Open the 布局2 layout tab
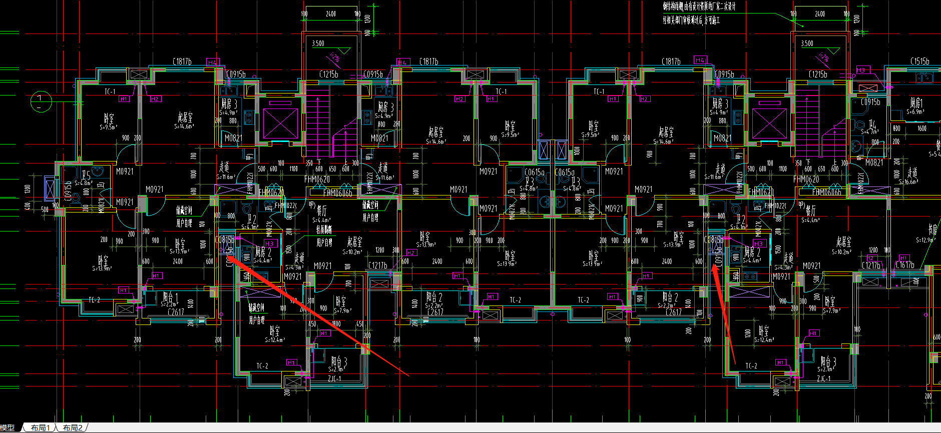941x433 pixels. tap(73, 428)
